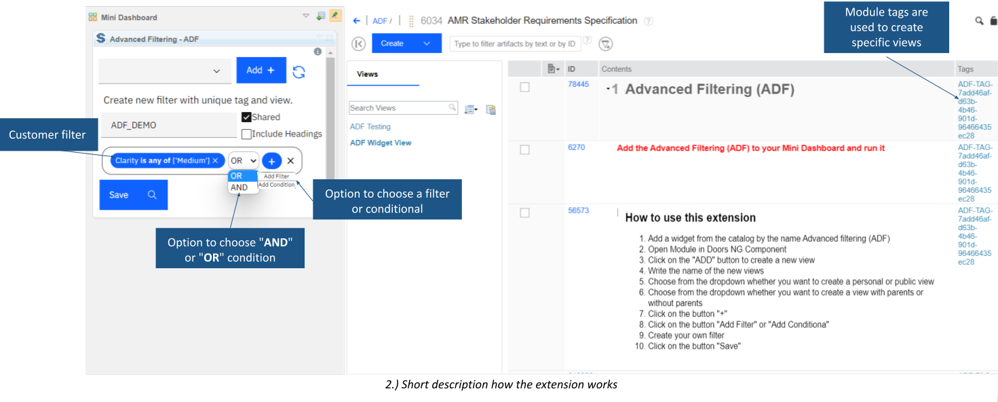Click the sort views icon

(470, 109)
